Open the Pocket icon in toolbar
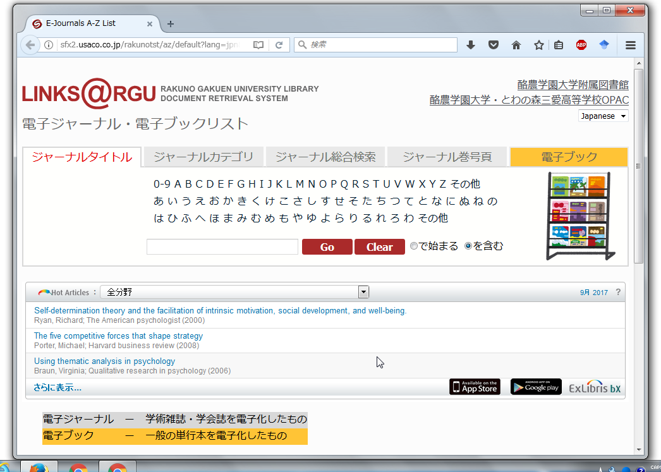 pos(494,45)
